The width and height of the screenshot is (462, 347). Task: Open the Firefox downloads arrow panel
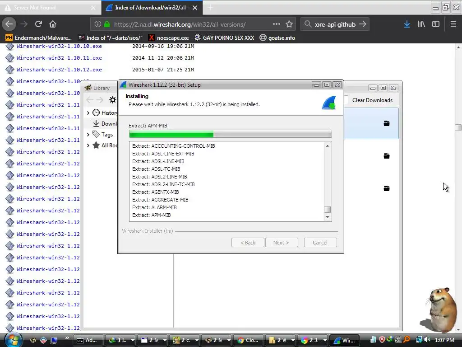[x=407, y=24]
